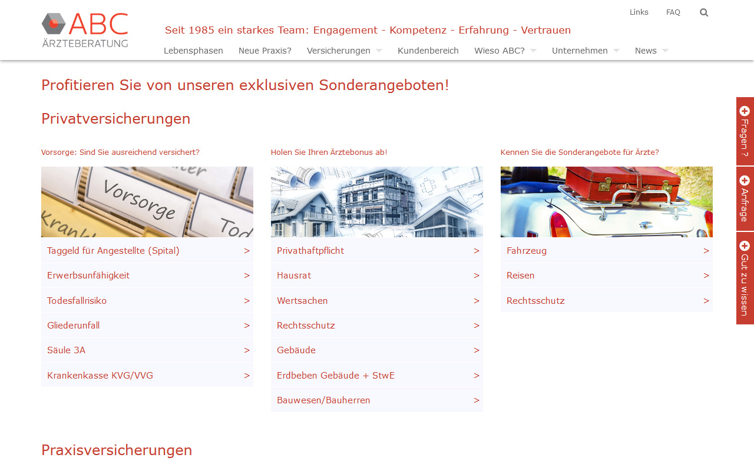Open the Gut zu wissen side tab
This screenshot has width=754, height=471.
[745, 278]
